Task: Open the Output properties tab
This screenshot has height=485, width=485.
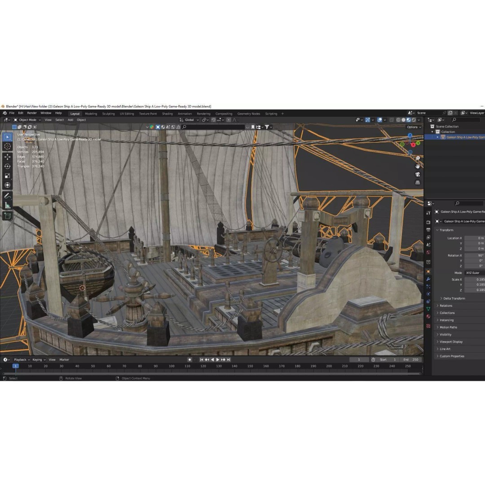Action: click(428, 230)
